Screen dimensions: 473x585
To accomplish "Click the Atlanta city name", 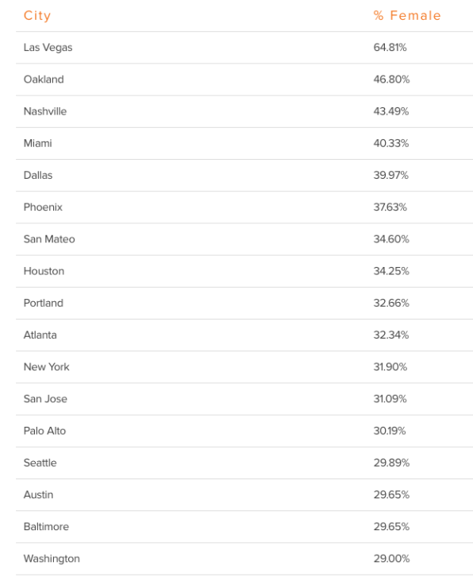I will click(40, 335).
